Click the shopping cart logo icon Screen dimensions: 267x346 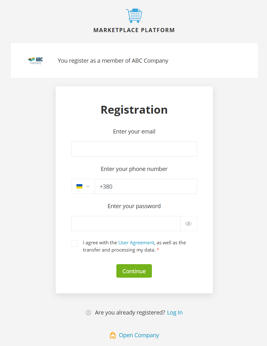tap(134, 16)
